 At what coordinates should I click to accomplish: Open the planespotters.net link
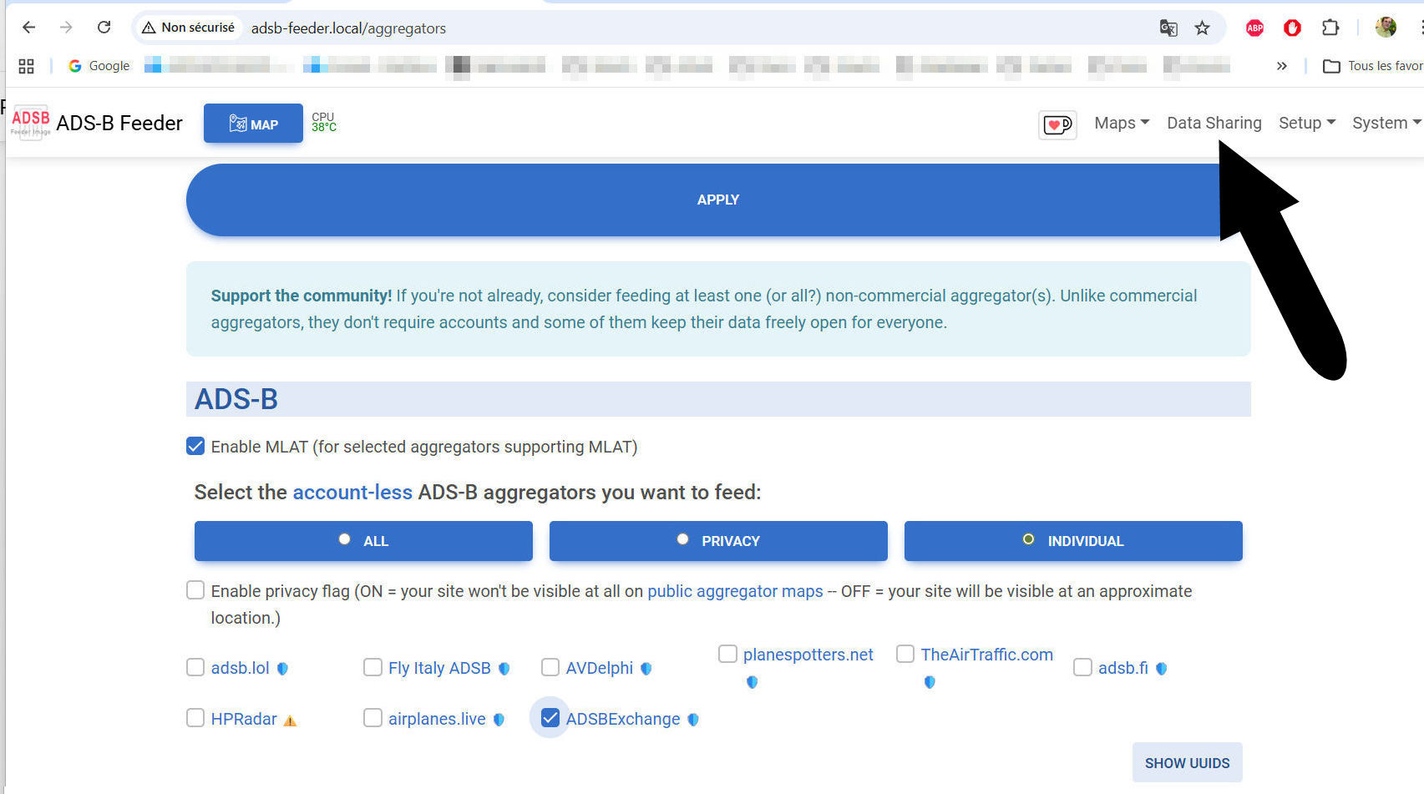coord(808,655)
